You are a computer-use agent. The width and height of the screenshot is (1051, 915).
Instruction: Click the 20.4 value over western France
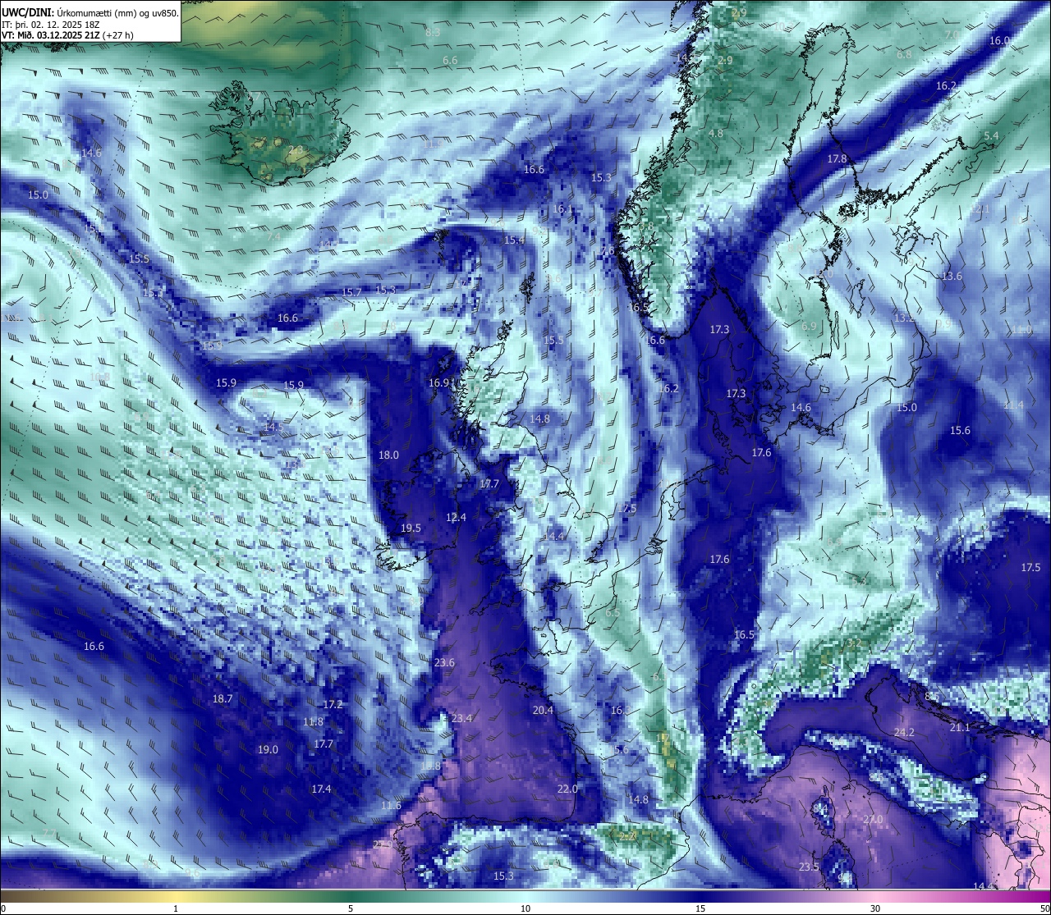click(543, 711)
